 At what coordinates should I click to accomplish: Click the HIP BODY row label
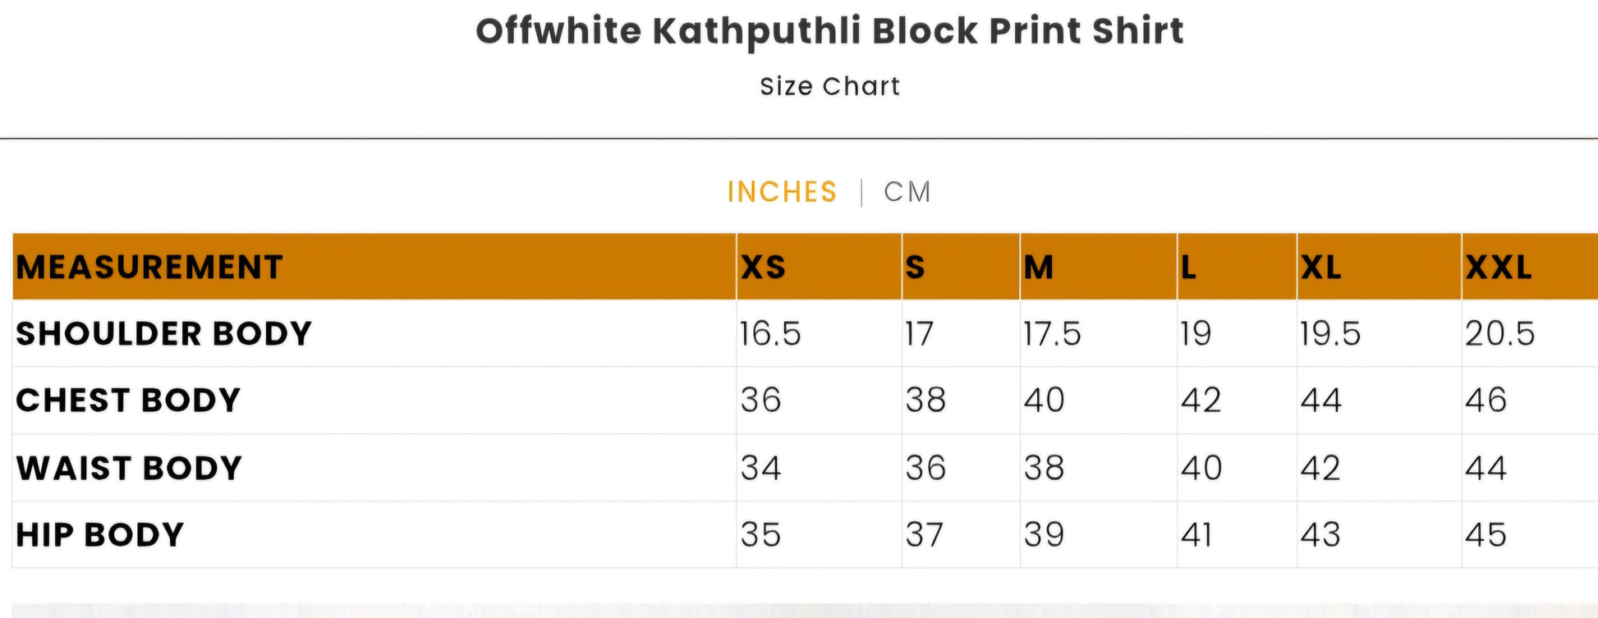[x=99, y=535]
